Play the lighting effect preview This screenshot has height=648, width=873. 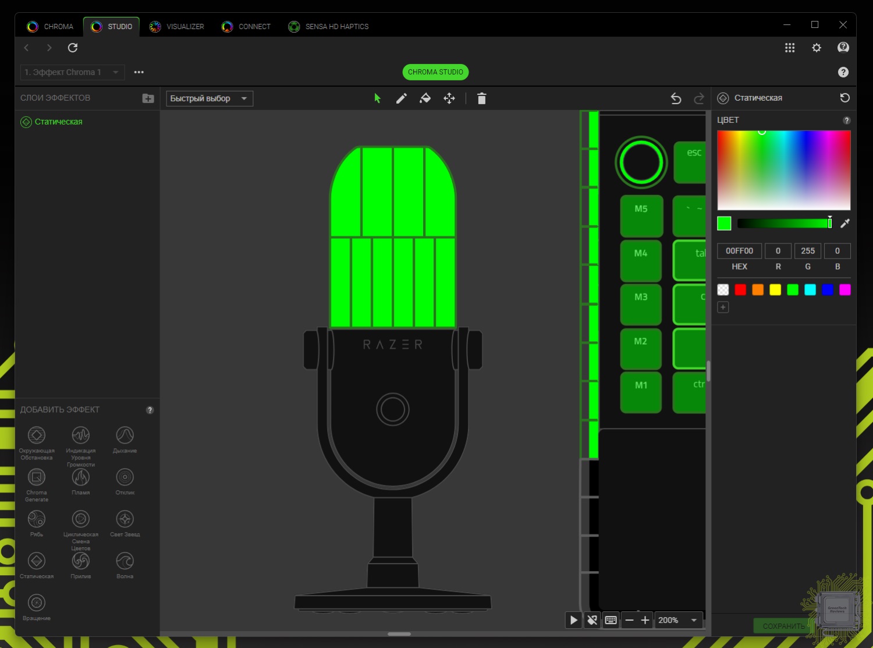point(573,620)
